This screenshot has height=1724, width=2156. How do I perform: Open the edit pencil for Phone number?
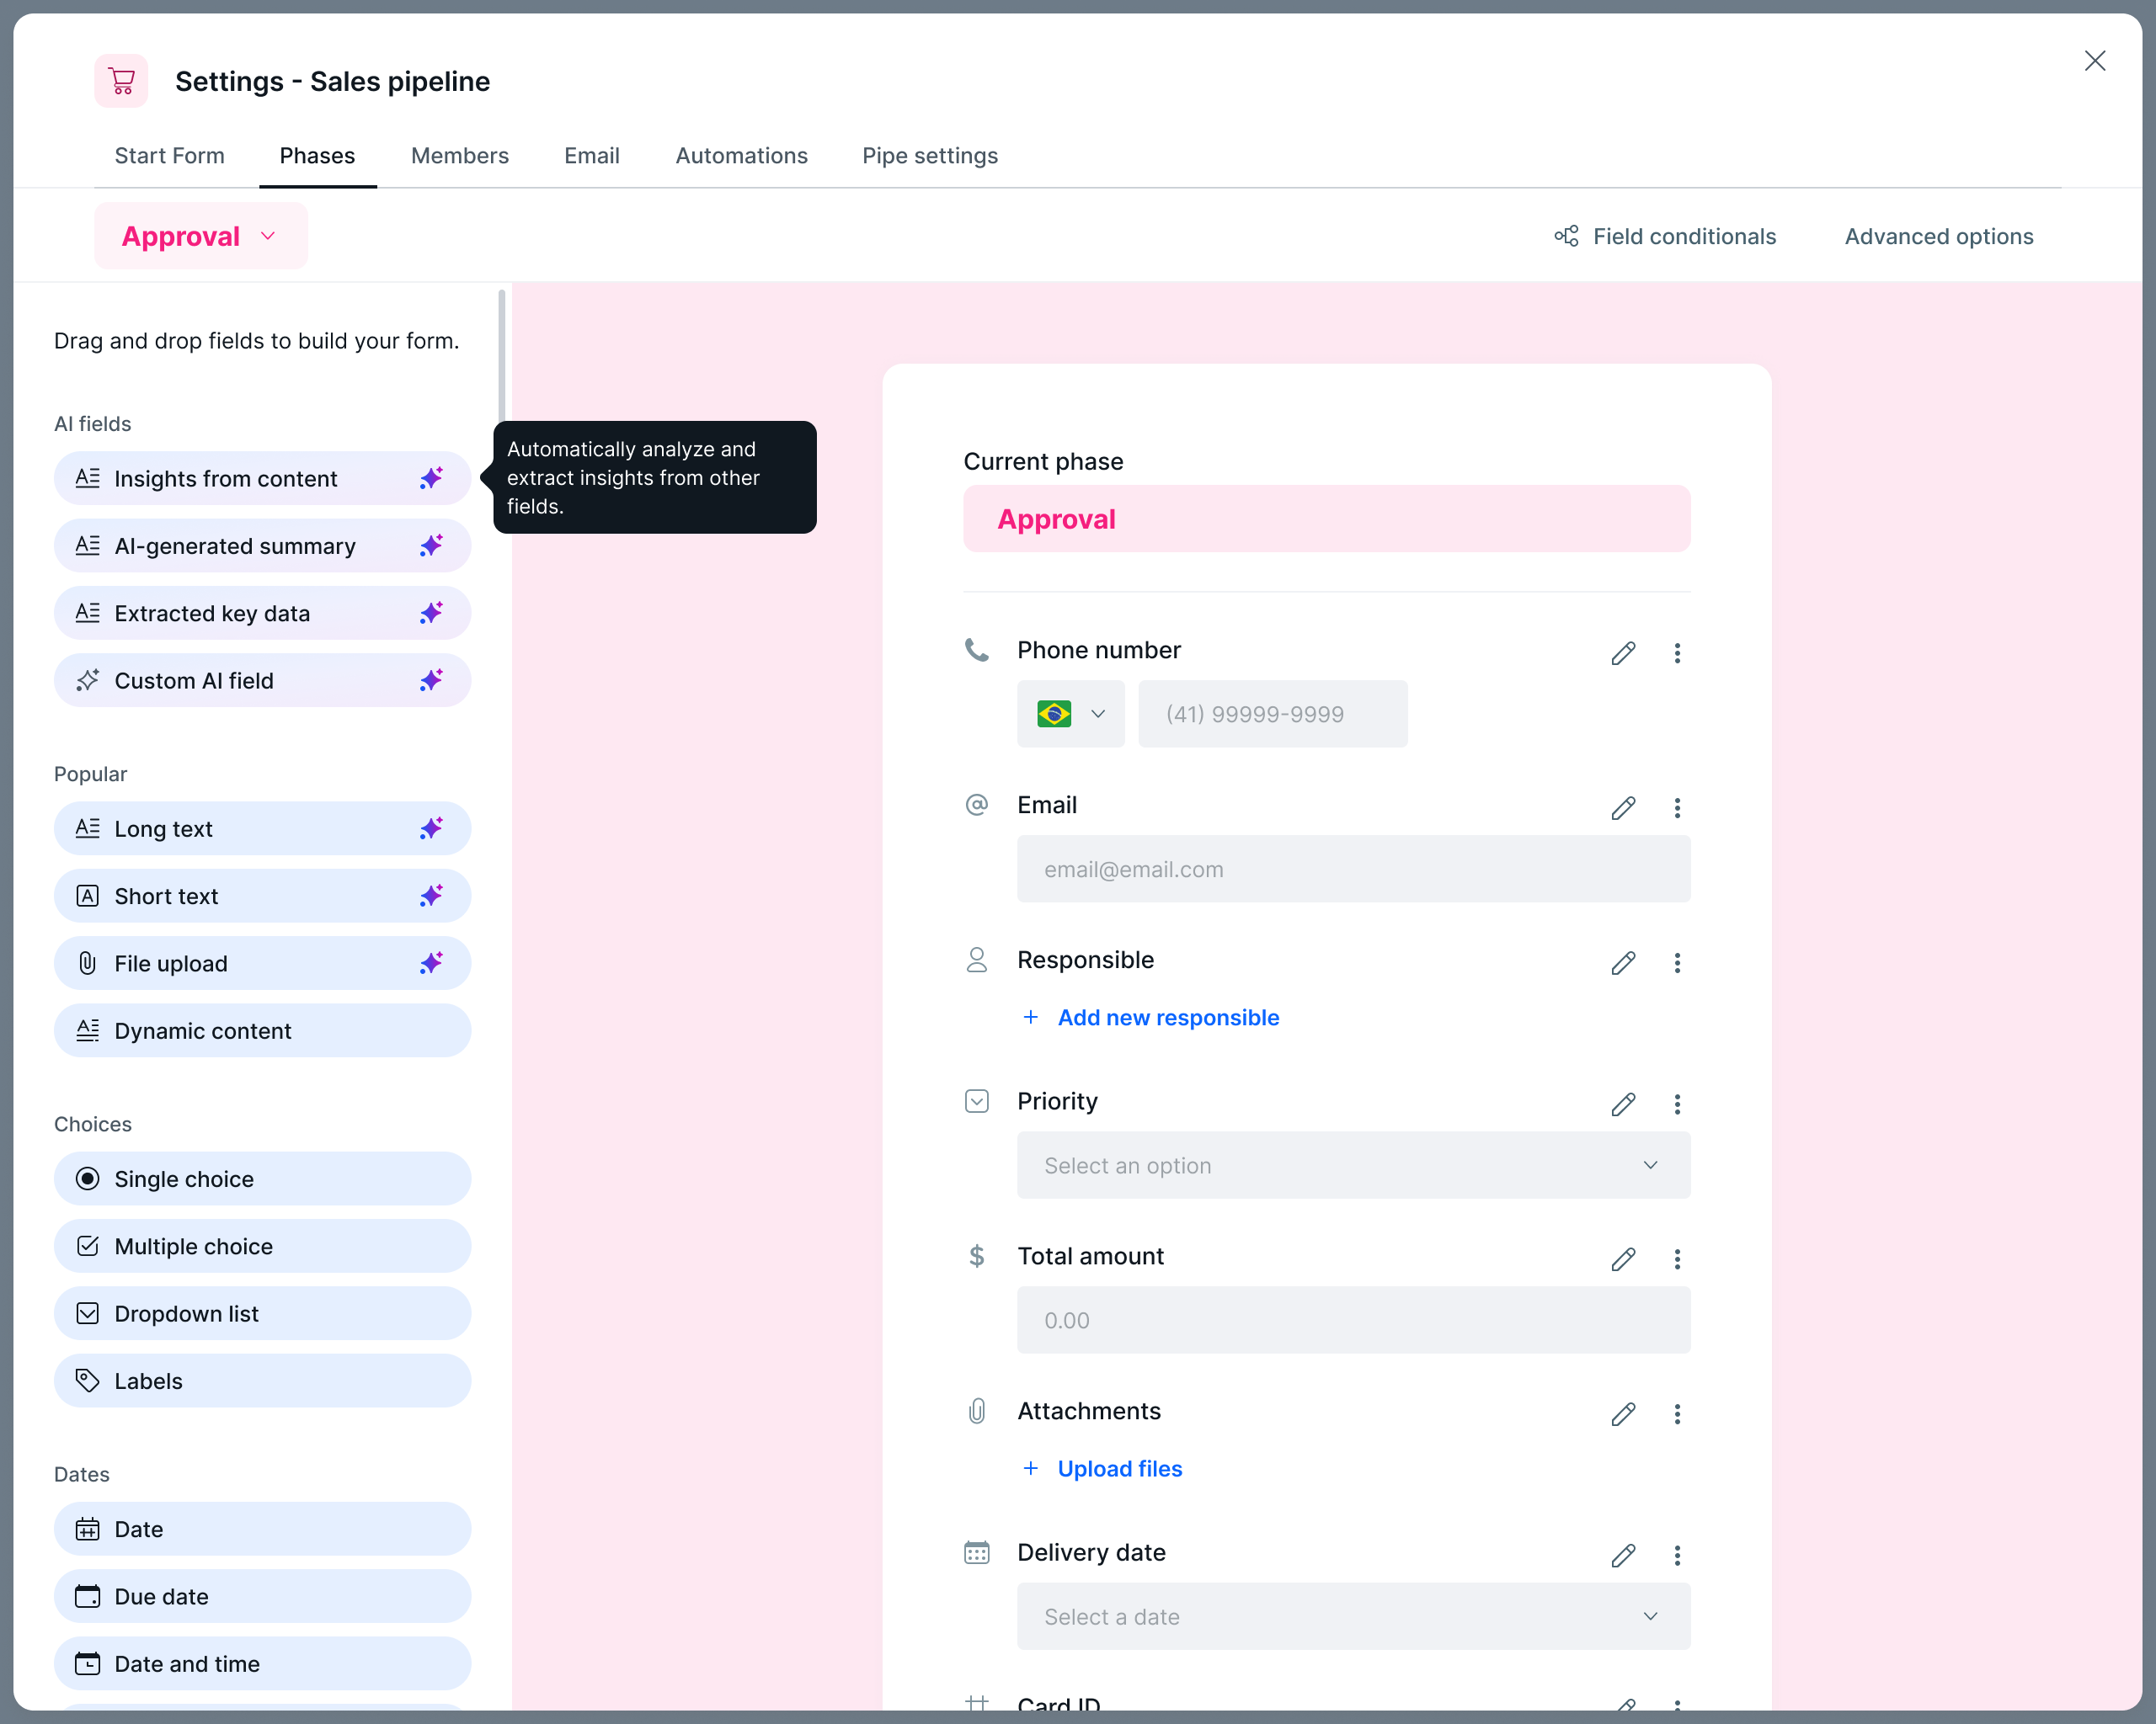[1623, 652]
